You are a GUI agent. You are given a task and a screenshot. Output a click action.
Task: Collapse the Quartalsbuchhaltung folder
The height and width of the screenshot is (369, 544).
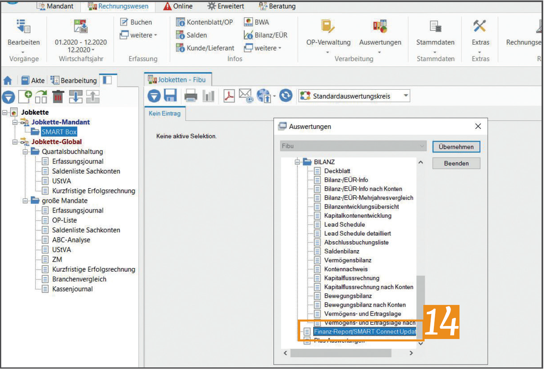(x=25, y=152)
